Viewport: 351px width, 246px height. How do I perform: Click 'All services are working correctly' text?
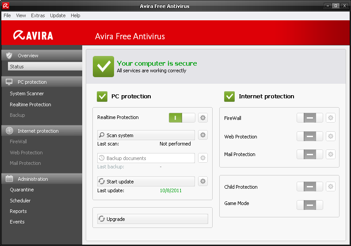(x=152, y=71)
